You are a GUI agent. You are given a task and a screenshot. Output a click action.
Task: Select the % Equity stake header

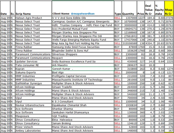pyautogui.click(x=160, y=8)
